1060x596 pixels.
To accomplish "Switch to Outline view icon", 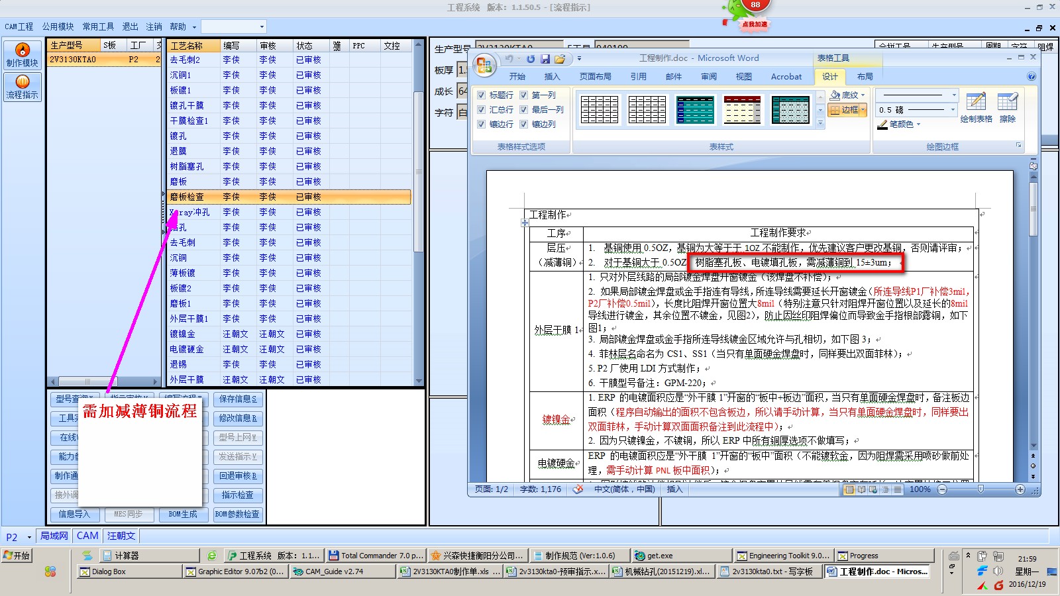I will 885,489.
